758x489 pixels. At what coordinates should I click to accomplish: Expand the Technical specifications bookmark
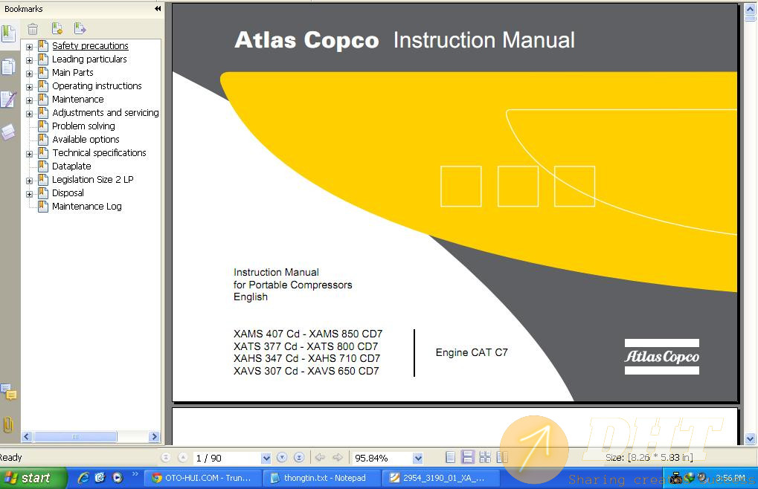(30, 154)
